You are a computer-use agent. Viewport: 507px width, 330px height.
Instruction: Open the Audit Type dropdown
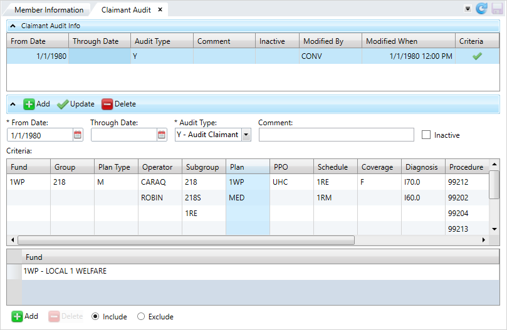tap(246, 135)
